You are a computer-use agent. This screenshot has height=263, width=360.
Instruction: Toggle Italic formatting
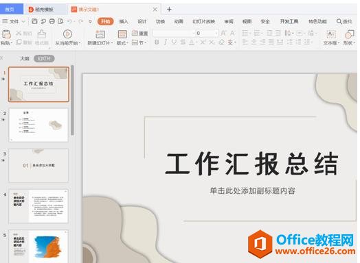(x=166, y=42)
